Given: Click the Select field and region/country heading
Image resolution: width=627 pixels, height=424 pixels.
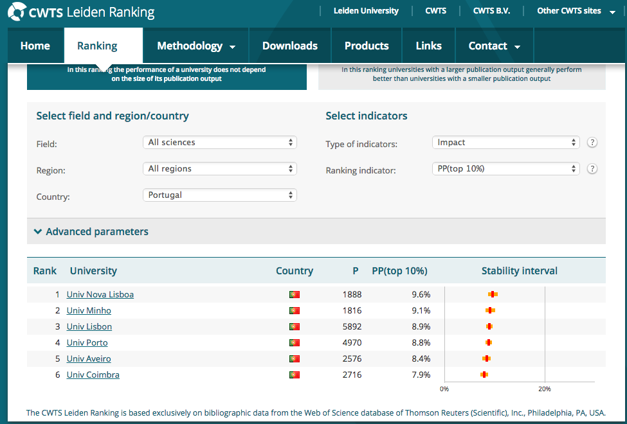Looking at the screenshot, I should [113, 116].
